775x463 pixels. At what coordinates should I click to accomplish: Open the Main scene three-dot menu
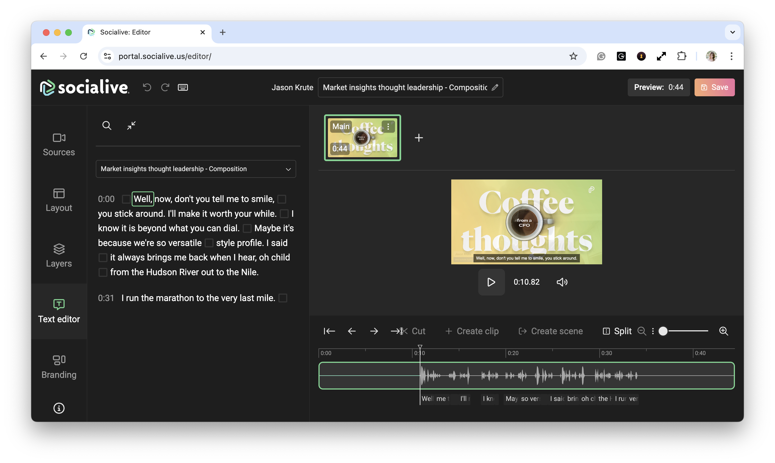click(388, 126)
